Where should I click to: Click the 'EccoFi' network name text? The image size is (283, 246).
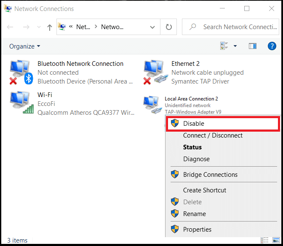[46, 104]
